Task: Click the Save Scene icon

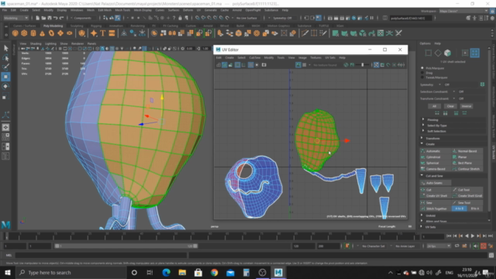Action: [x=50, y=18]
